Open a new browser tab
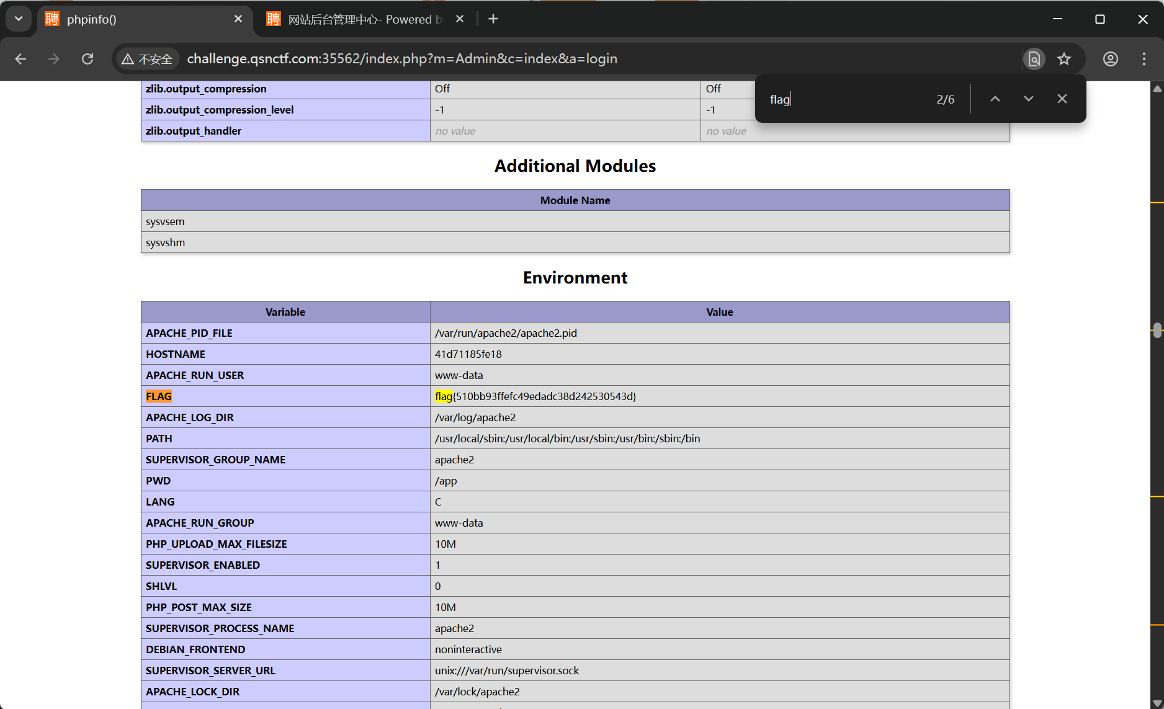The image size is (1164, 709). tap(493, 19)
